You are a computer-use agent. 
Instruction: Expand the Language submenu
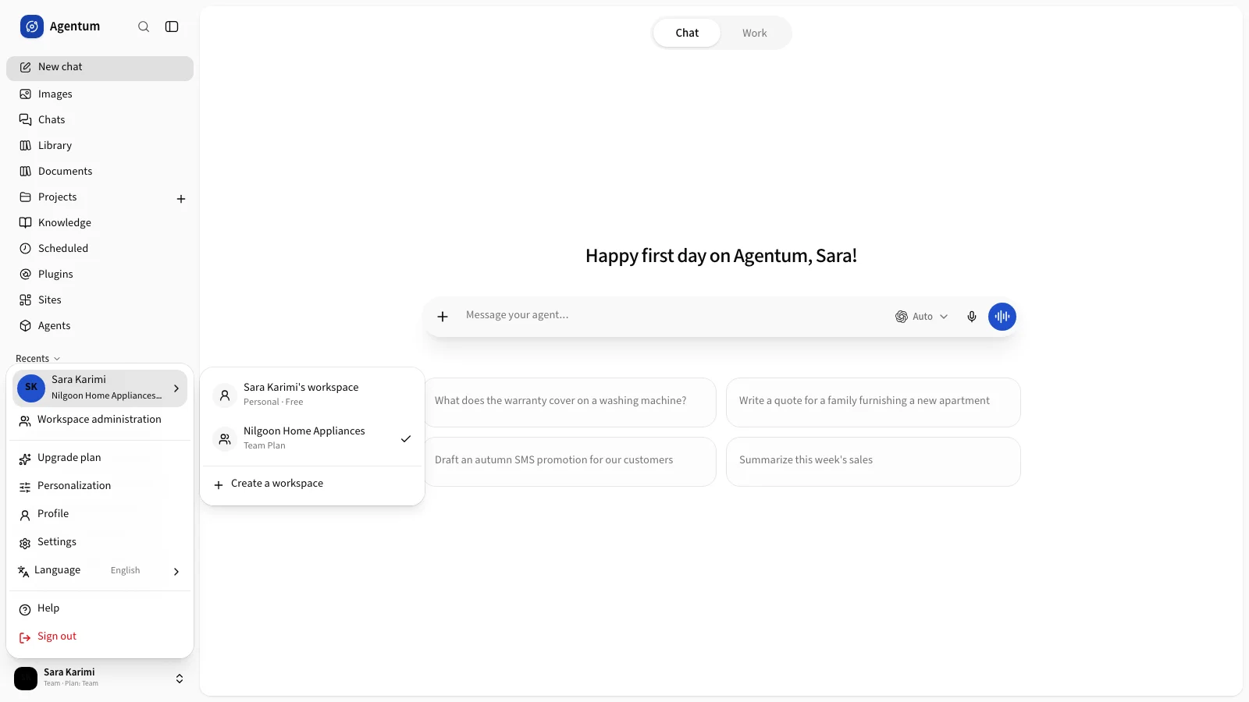coord(100,571)
